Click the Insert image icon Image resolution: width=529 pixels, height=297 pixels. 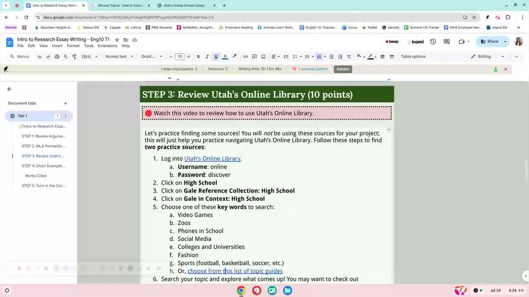pyautogui.click(x=263, y=56)
